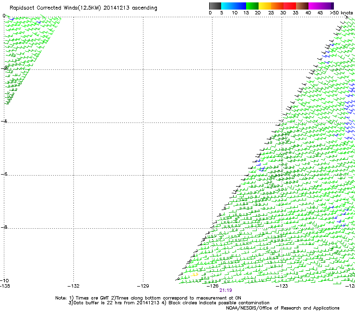Click the cyan 5-10 knots legend swatch
Image resolution: width=355 pixels, height=311 pixels.
tap(227, 6)
